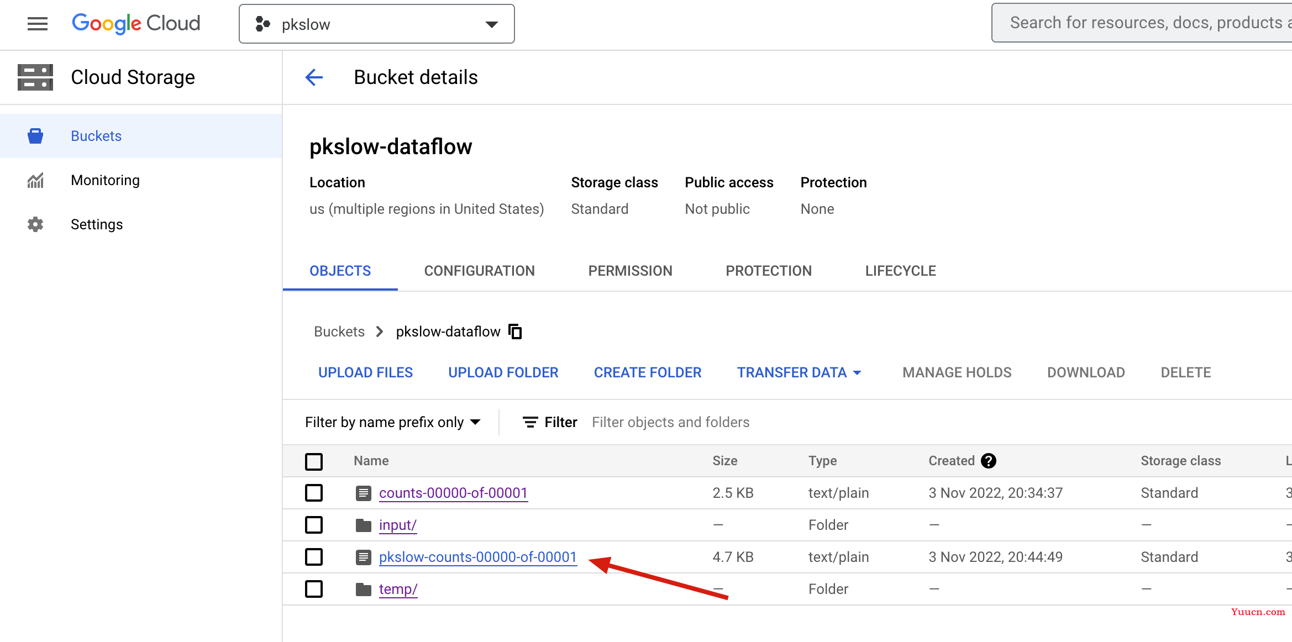Open the pkslow-counts-00000-of-00001 file link
The height and width of the screenshot is (642, 1292).
(478, 557)
